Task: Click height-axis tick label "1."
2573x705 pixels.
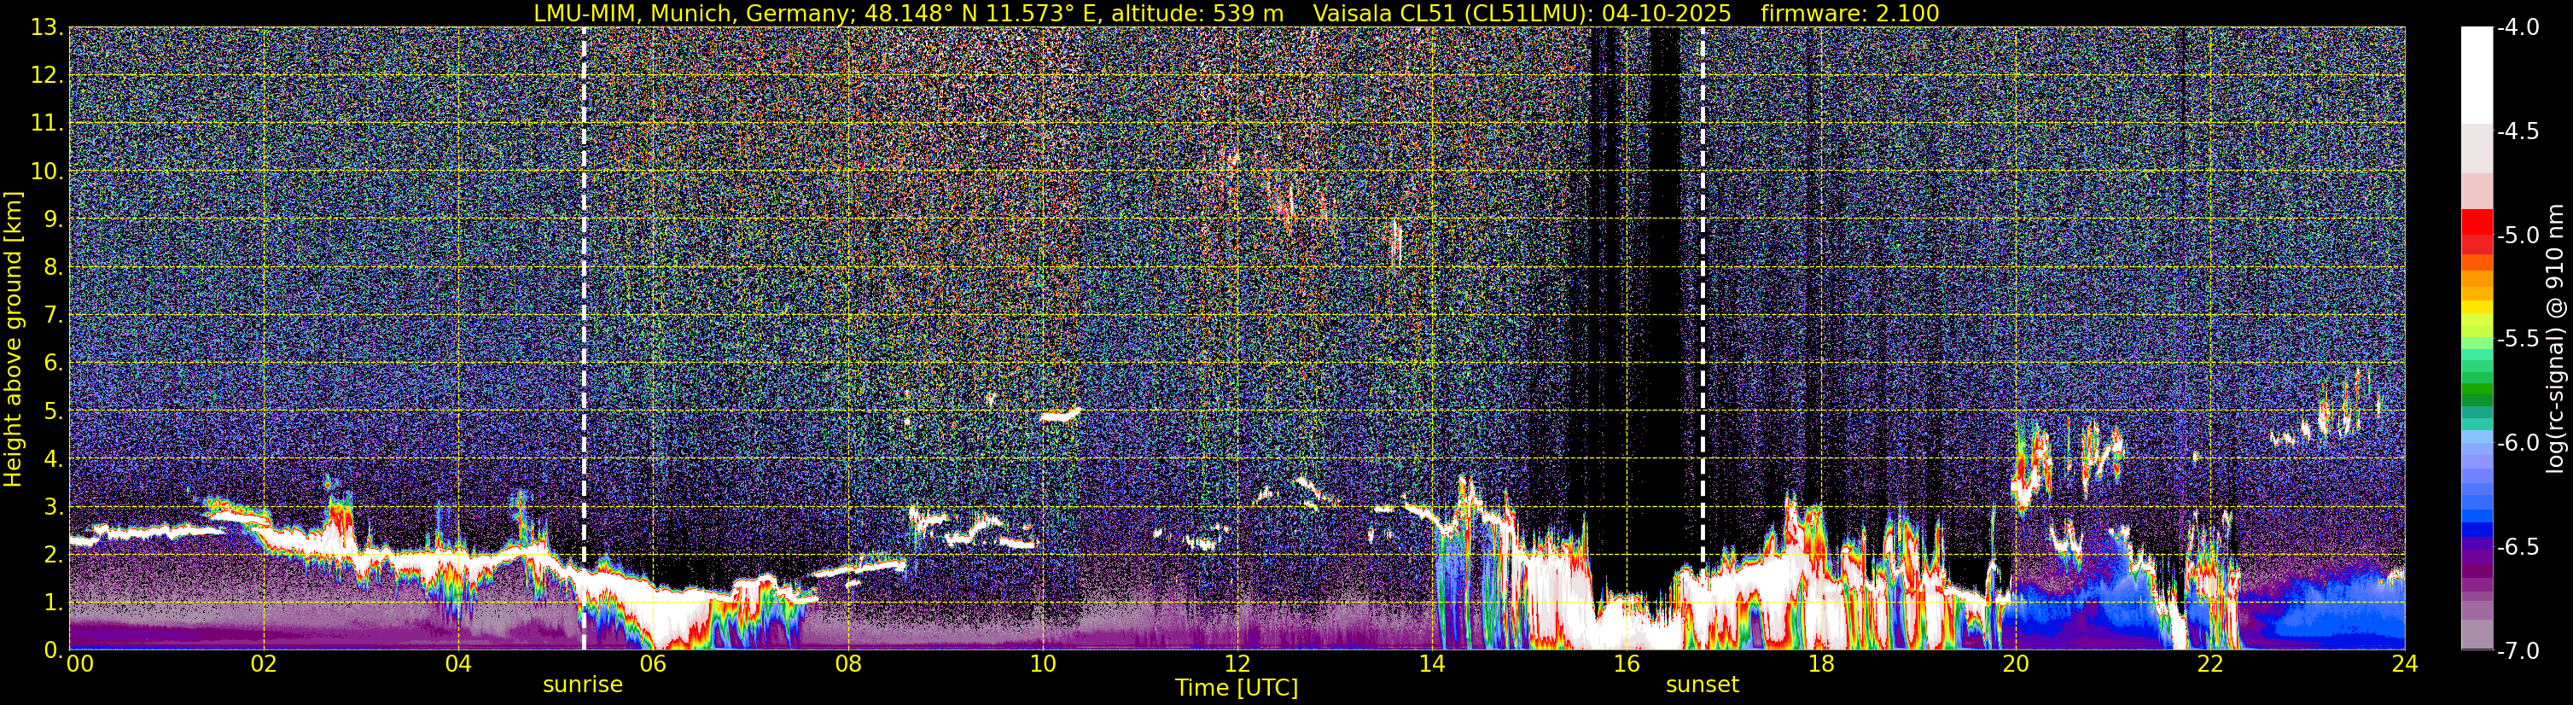Action: [x=54, y=603]
